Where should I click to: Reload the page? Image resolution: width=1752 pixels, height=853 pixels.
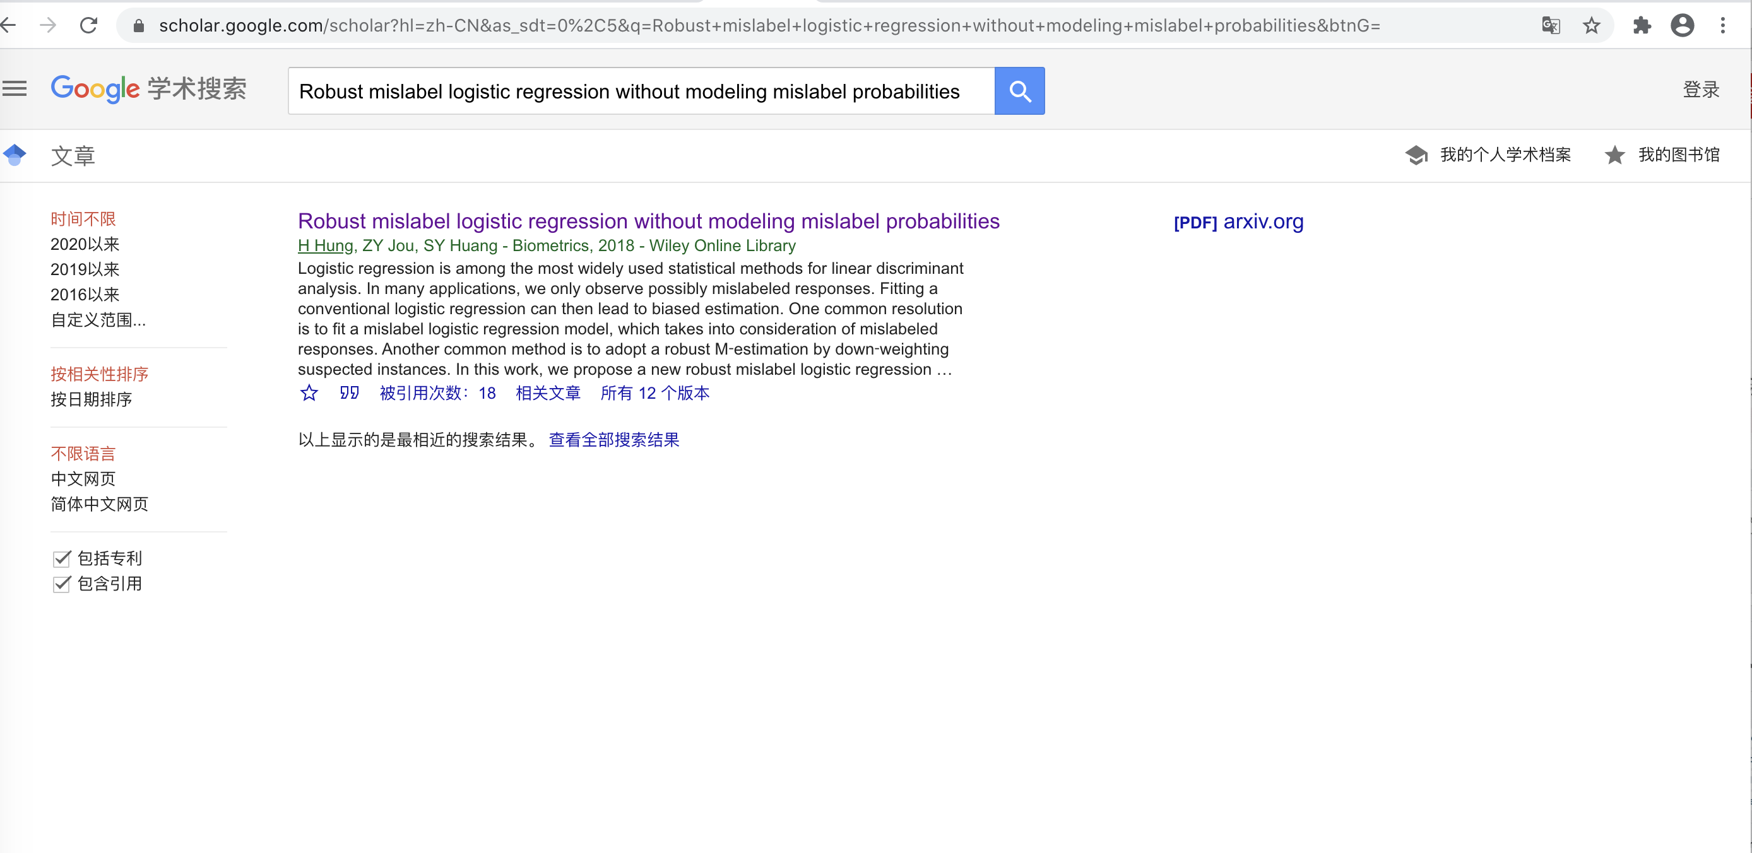coord(89,25)
